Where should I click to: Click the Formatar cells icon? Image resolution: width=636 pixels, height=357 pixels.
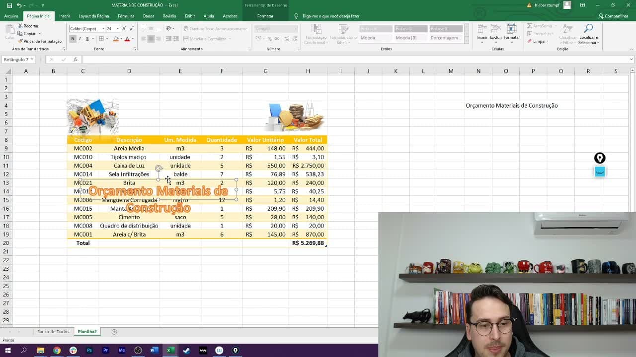click(x=511, y=29)
